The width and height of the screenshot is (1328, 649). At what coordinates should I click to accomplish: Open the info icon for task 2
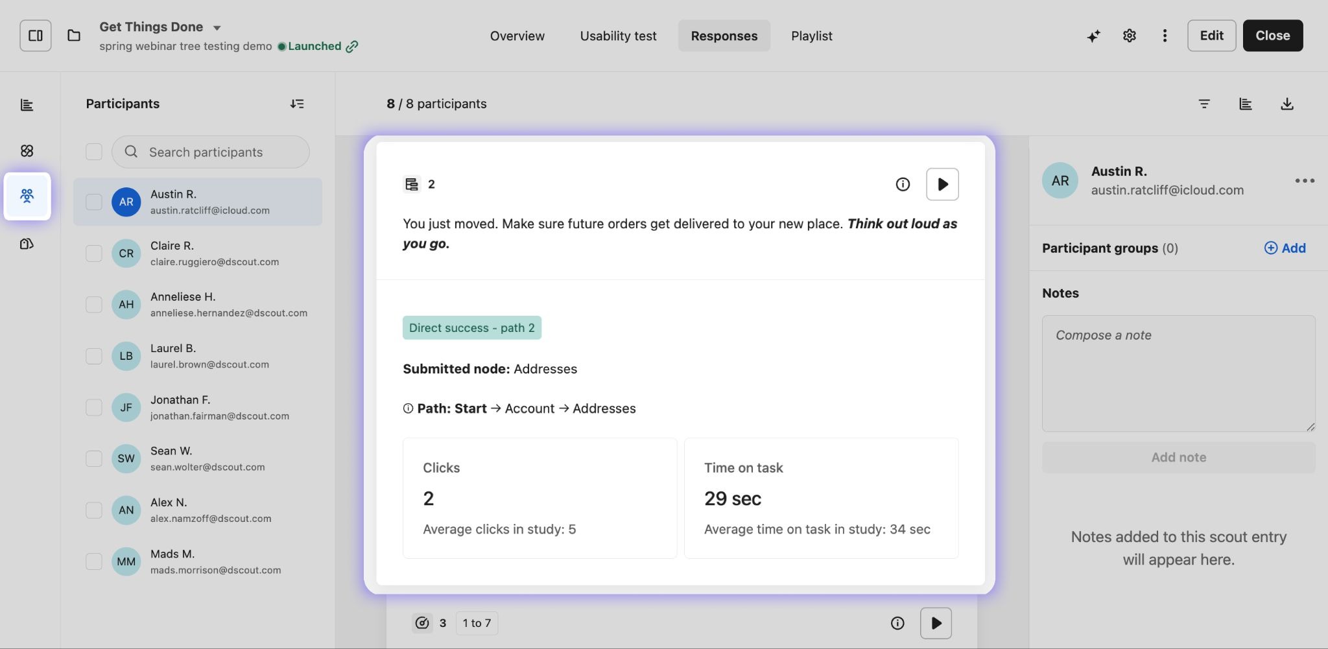(903, 185)
